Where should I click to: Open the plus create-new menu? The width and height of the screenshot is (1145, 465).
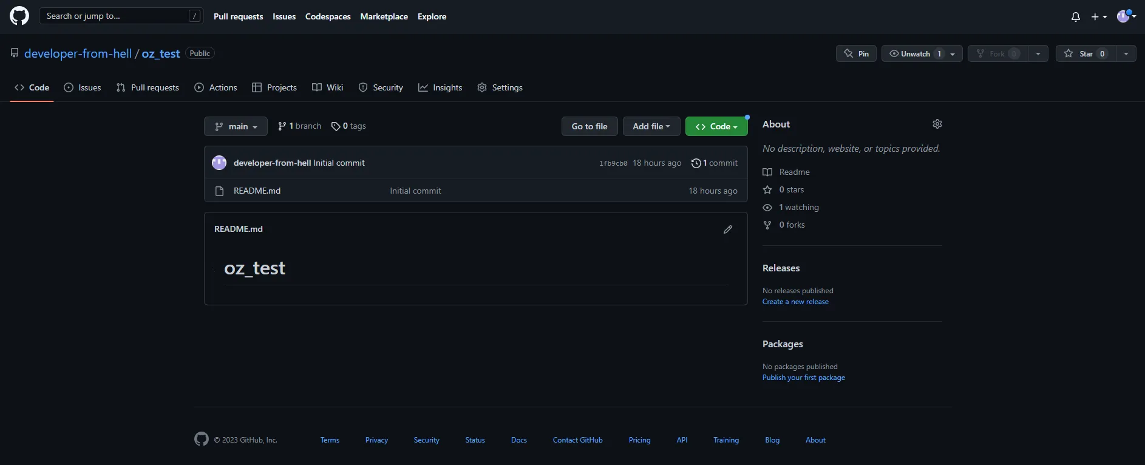pyautogui.click(x=1099, y=17)
